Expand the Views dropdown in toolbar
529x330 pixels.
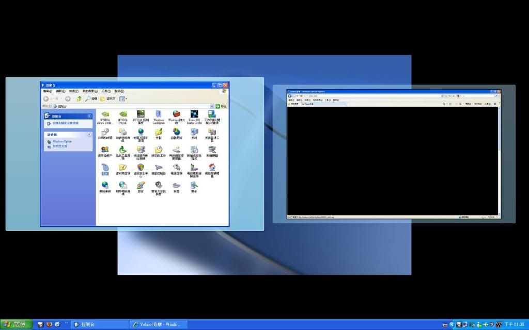(x=123, y=98)
